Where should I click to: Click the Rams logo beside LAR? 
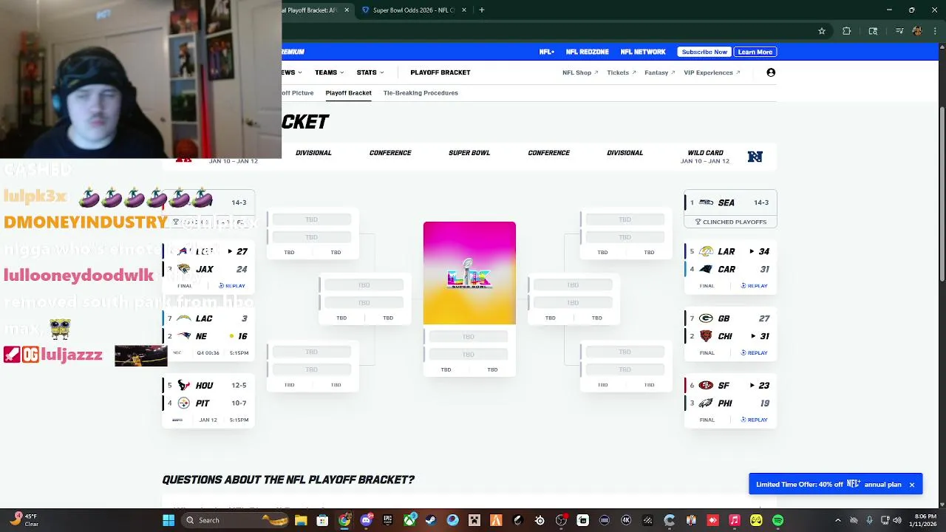pos(706,251)
